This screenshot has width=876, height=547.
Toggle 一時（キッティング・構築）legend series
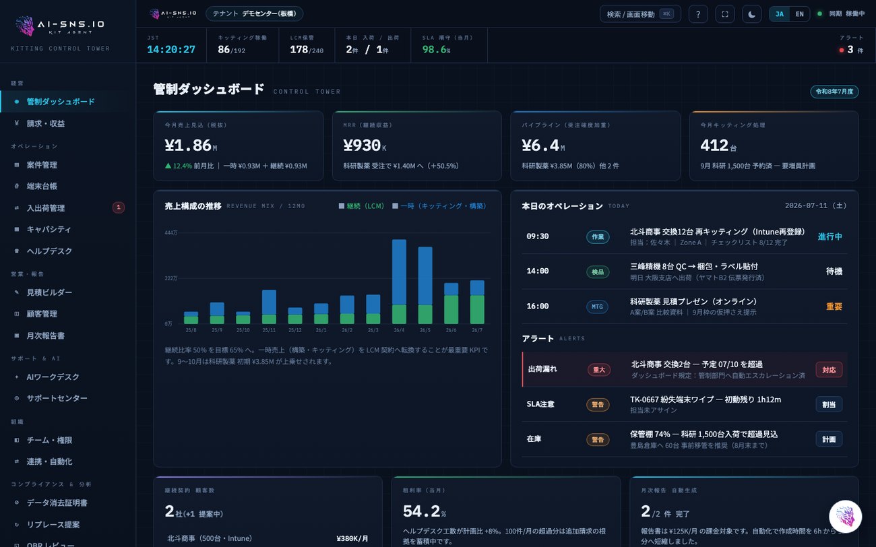point(439,206)
